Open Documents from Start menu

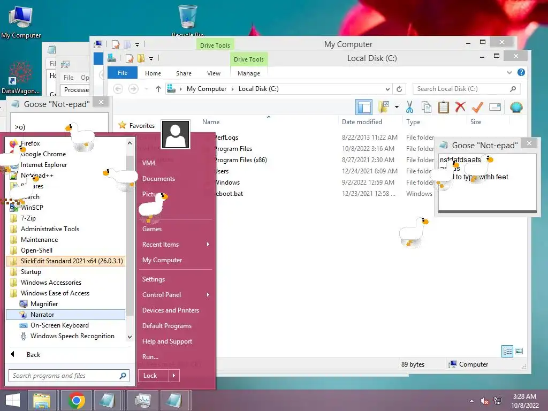click(x=158, y=179)
